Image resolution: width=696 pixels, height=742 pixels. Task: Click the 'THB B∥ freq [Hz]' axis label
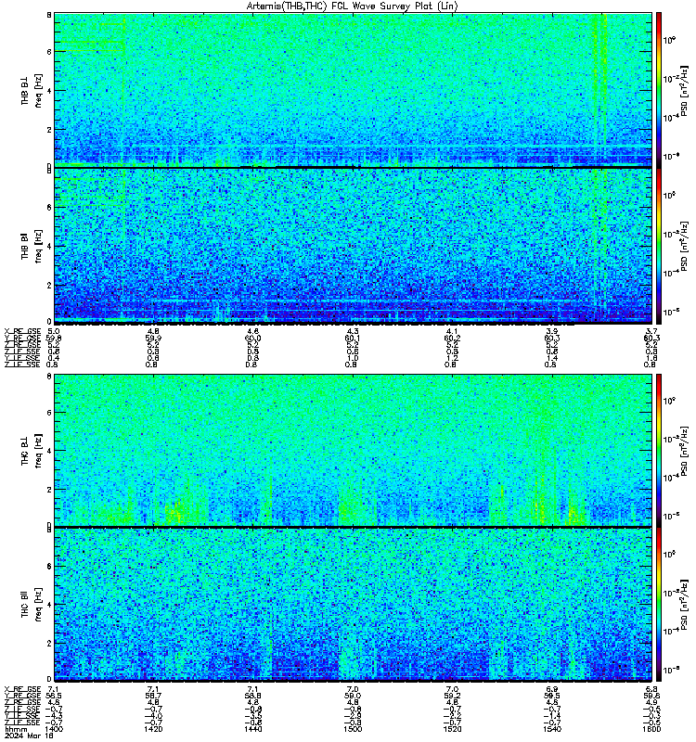click(32, 246)
